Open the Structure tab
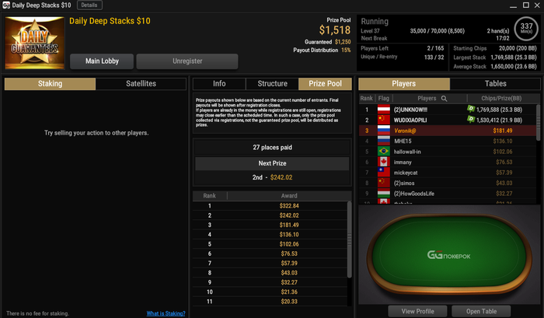 (272, 84)
